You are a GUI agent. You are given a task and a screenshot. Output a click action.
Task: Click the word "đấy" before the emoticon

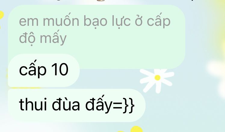pos(99,104)
